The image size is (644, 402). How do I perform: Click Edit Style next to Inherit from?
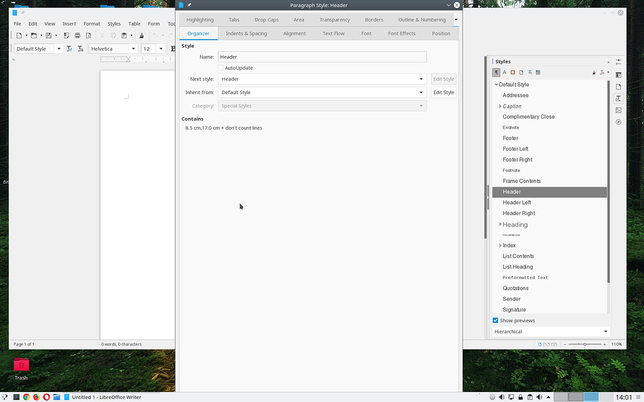point(443,92)
